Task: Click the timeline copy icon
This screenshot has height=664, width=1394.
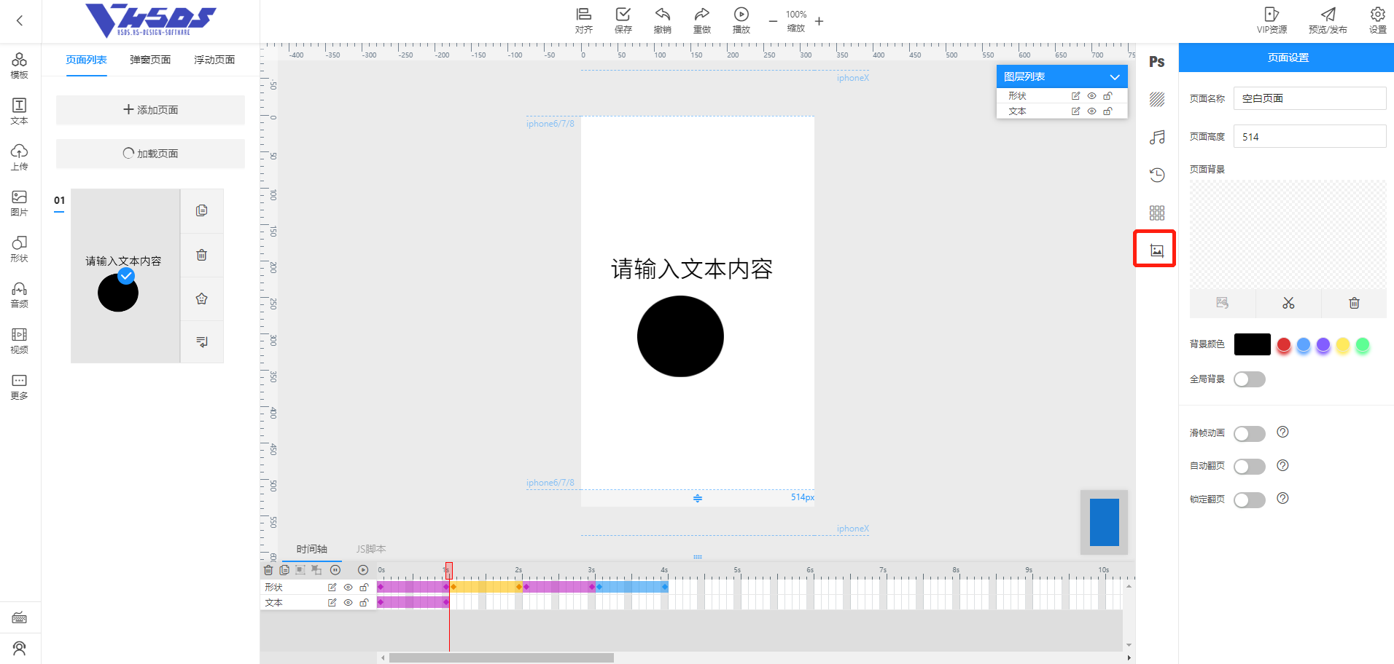Action: pos(284,570)
